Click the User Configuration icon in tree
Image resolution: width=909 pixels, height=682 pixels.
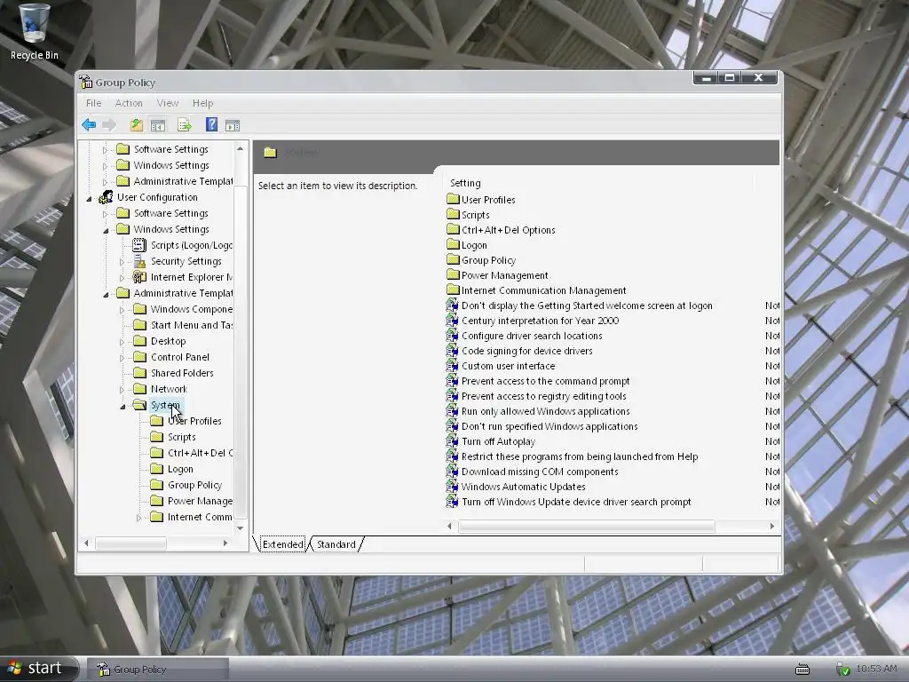(x=107, y=197)
